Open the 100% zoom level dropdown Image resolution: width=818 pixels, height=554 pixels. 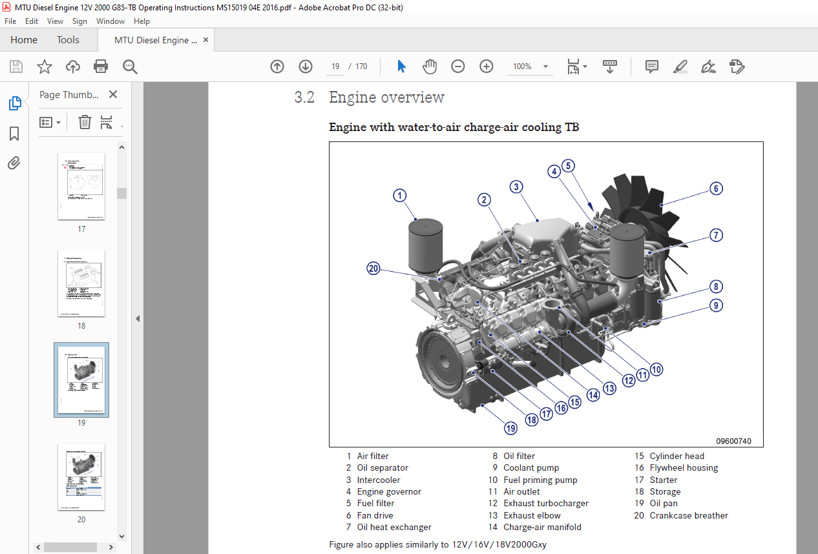(x=545, y=67)
